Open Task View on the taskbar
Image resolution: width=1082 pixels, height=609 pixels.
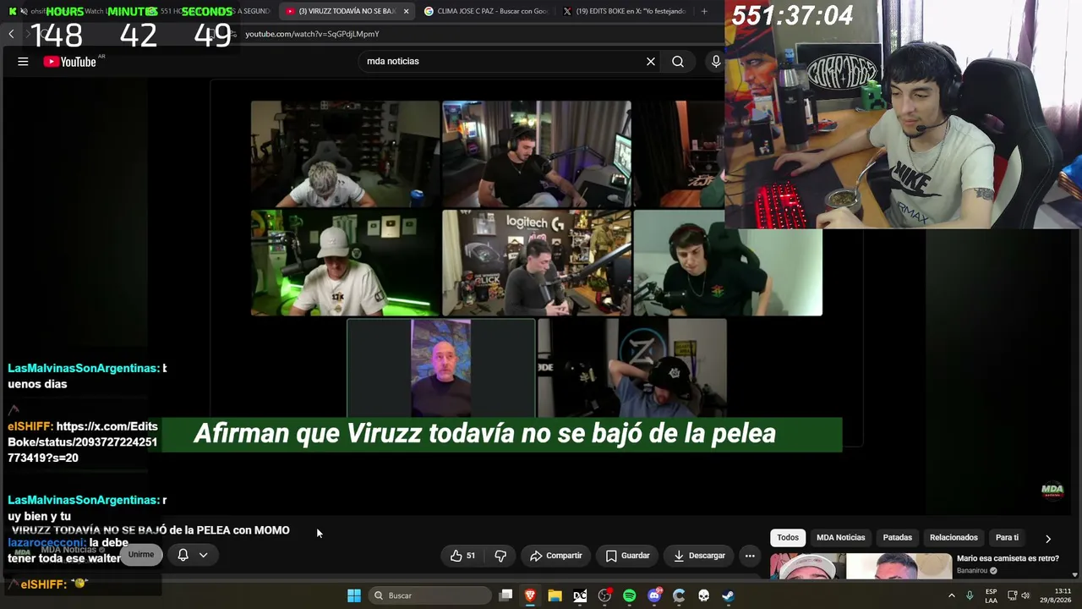point(505,595)
